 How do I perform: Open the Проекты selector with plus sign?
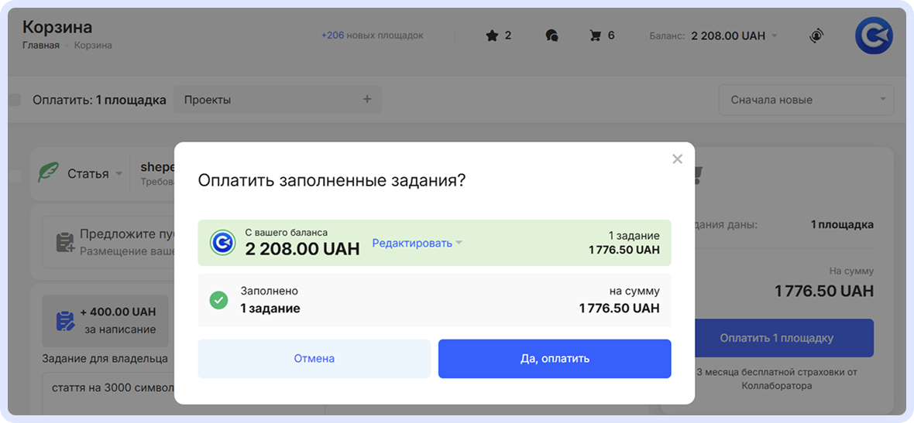(x=277, y=100)
